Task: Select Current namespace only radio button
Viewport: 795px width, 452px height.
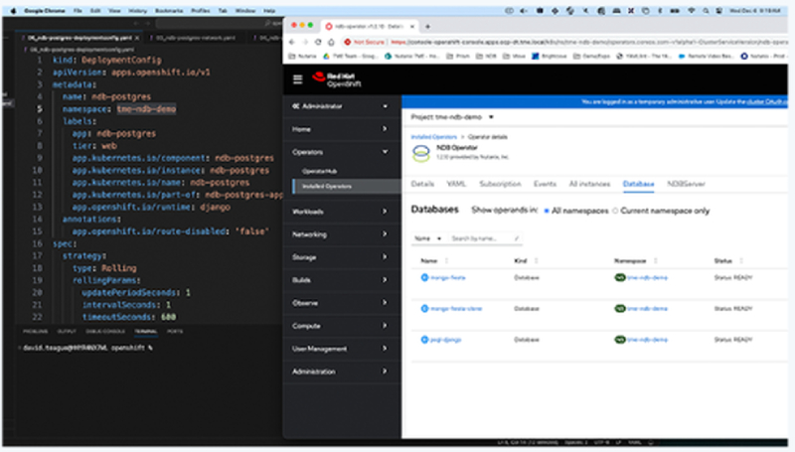Action: coord(615,211)
